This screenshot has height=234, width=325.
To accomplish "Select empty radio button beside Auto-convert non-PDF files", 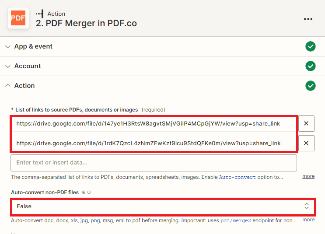I will [89, 192].
